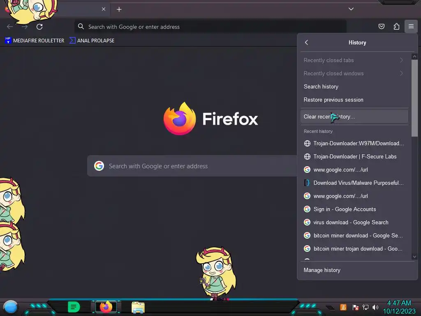421x316 pixels.
Task: Reload the current page
Action: 39,27
